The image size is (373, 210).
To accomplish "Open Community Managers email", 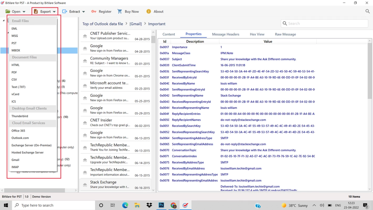I will click(115, 61).
